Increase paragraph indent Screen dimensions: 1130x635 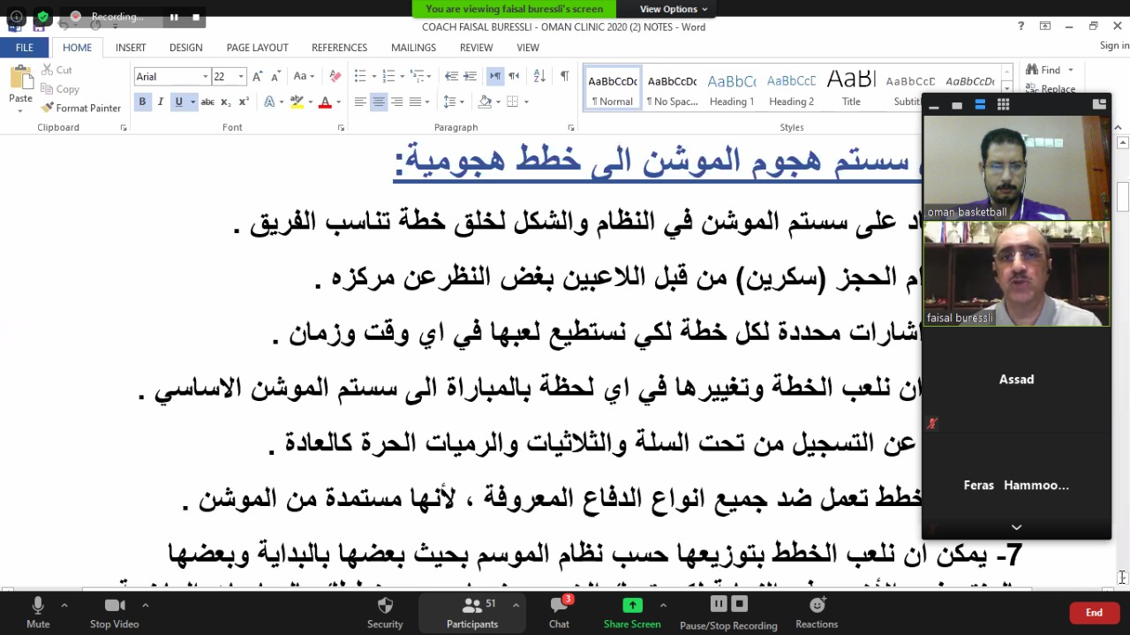pos(470,77)
